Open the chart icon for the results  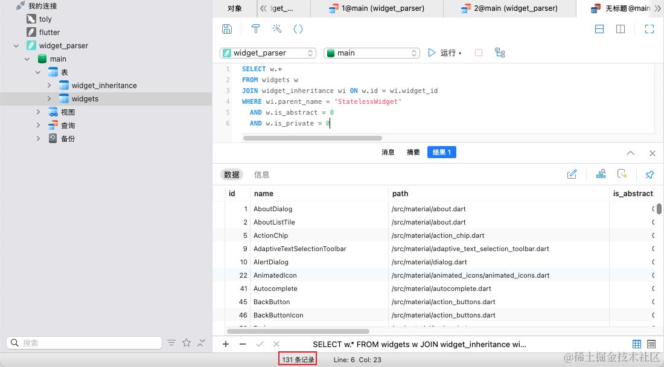(x=601, y=174)
